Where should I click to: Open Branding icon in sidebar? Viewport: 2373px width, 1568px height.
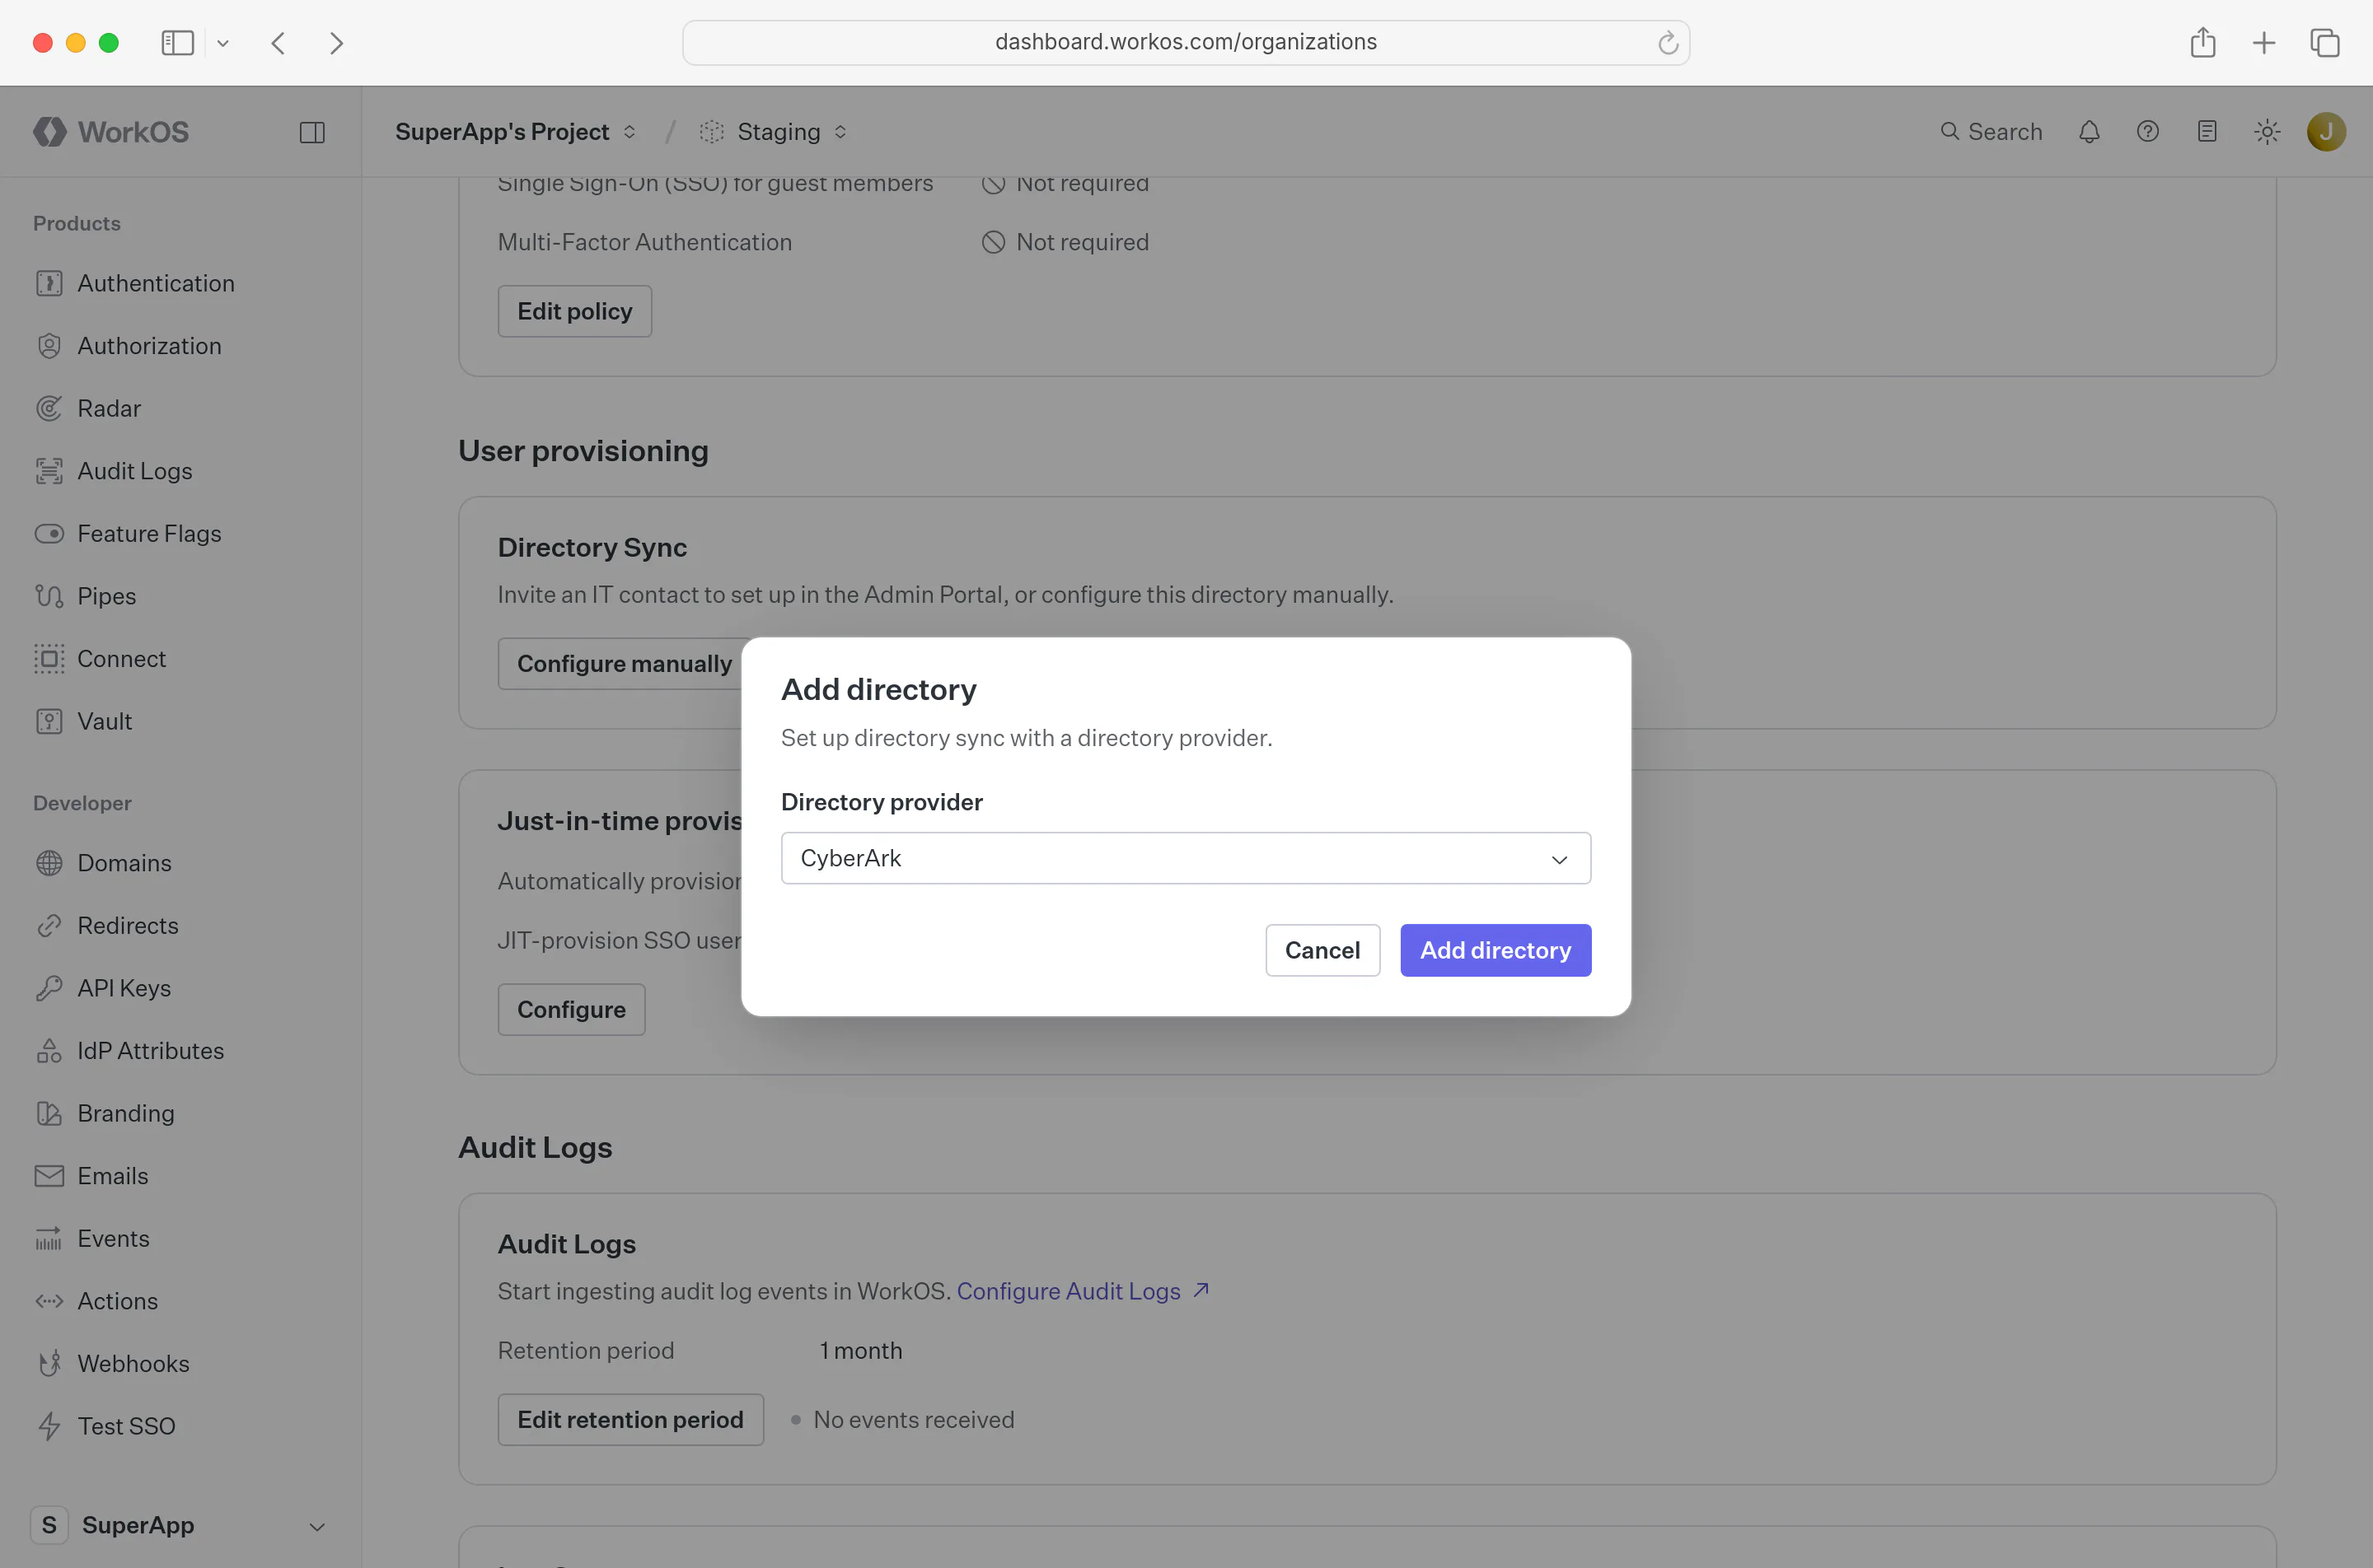point(49,1114)
